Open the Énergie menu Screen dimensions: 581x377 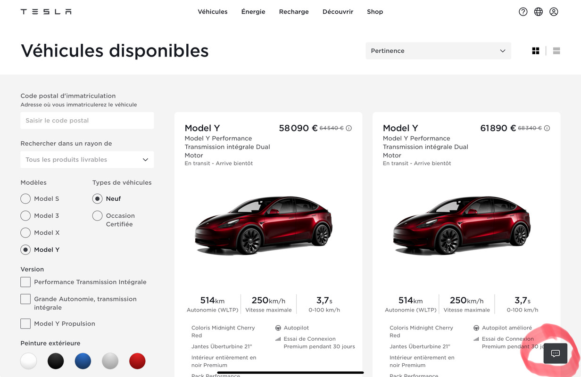coord(253,12)
